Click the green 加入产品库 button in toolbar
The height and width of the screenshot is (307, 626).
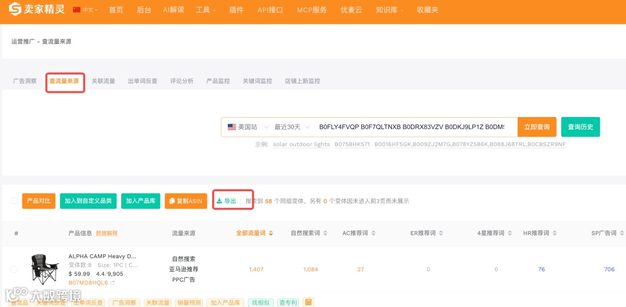140,201
